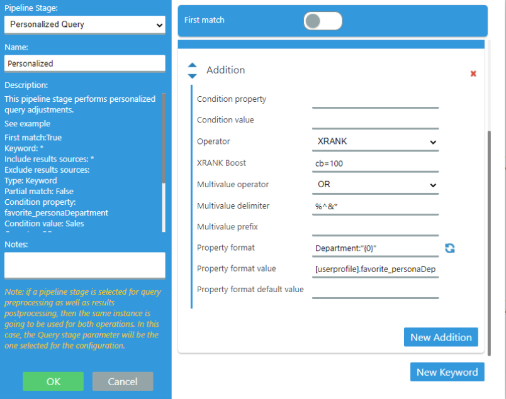The width and height of the screenshot is (506, 399).
Task: Click the move down arrow beside Addition
Action: point(193,76)
